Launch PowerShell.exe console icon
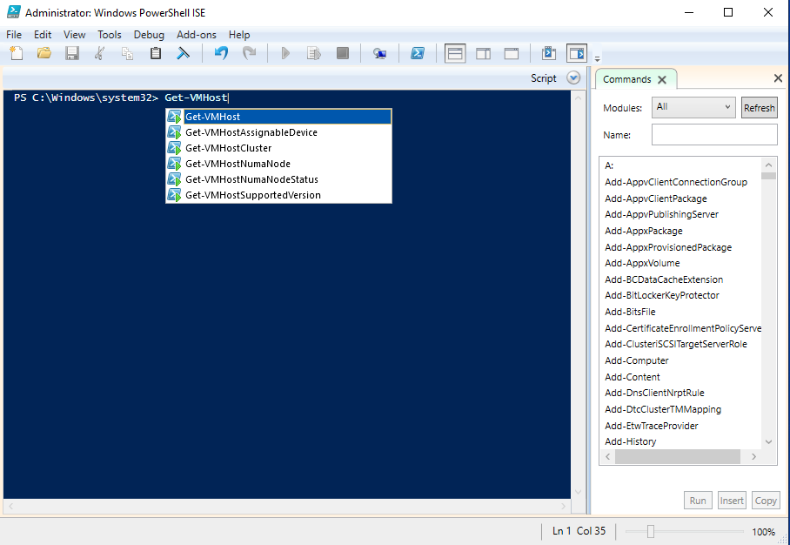 pos(418,53)
